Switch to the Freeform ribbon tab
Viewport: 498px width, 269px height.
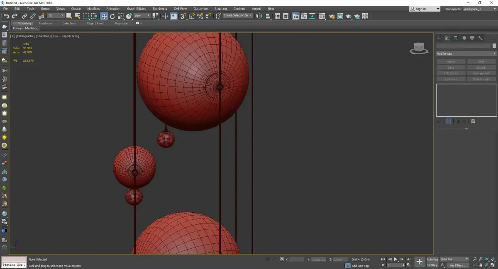point(45,23)
